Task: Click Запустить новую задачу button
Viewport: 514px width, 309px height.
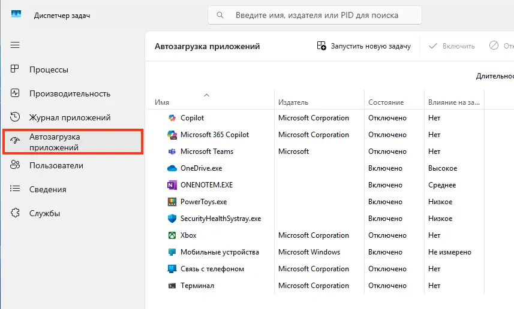Action: tap(364, 46)
